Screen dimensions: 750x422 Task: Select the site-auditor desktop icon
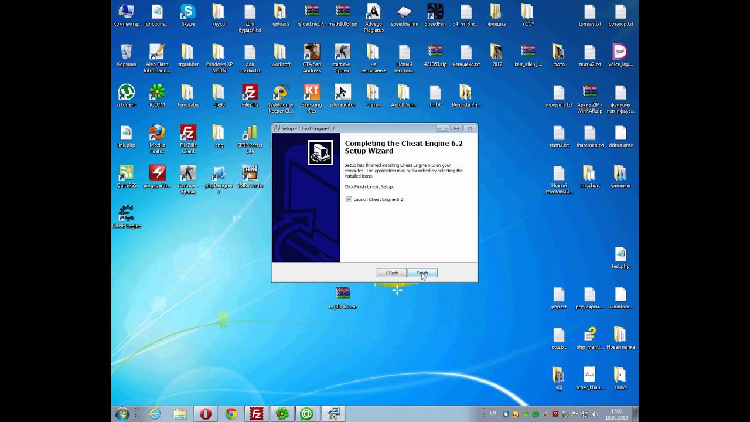click(x=343, y=96)
